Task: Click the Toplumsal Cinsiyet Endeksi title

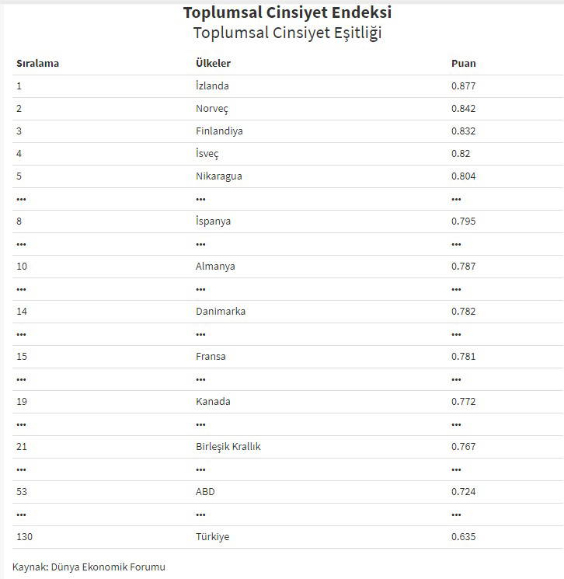Action: [x=287, y=12]
